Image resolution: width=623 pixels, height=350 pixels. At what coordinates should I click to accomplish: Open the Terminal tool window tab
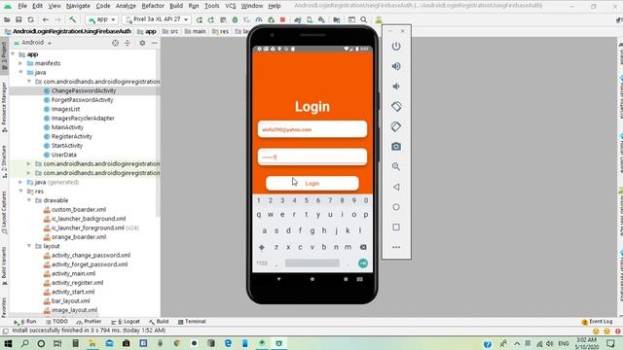click(x=192, y=322)
